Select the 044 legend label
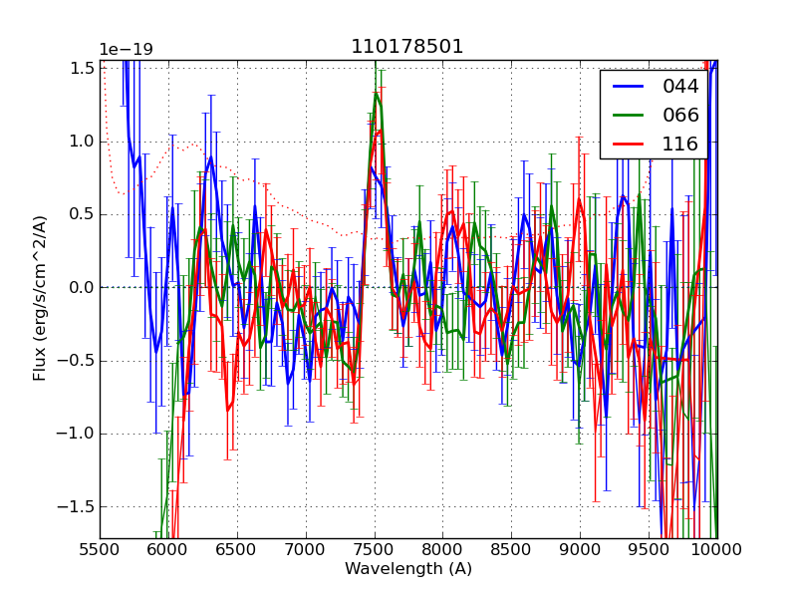Image resolution: width=797 pixels, height=598 pixels. click(x=680, y=86)
